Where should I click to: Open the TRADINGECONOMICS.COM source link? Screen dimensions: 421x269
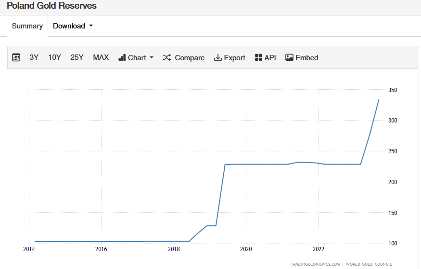pos(315,264)
